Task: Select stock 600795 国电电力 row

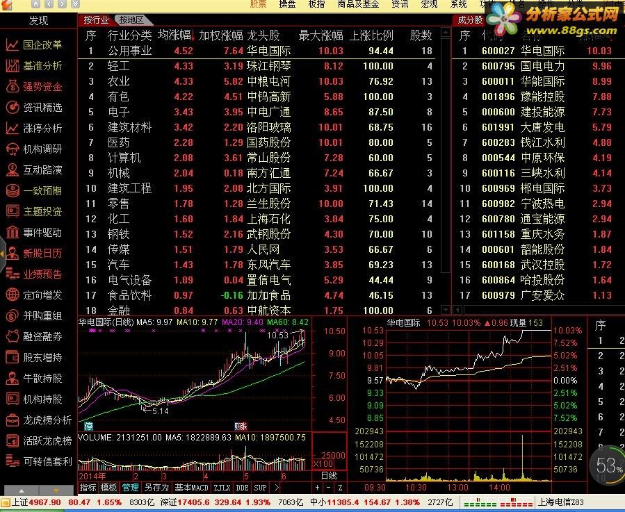Action: [x=538, y=66]
